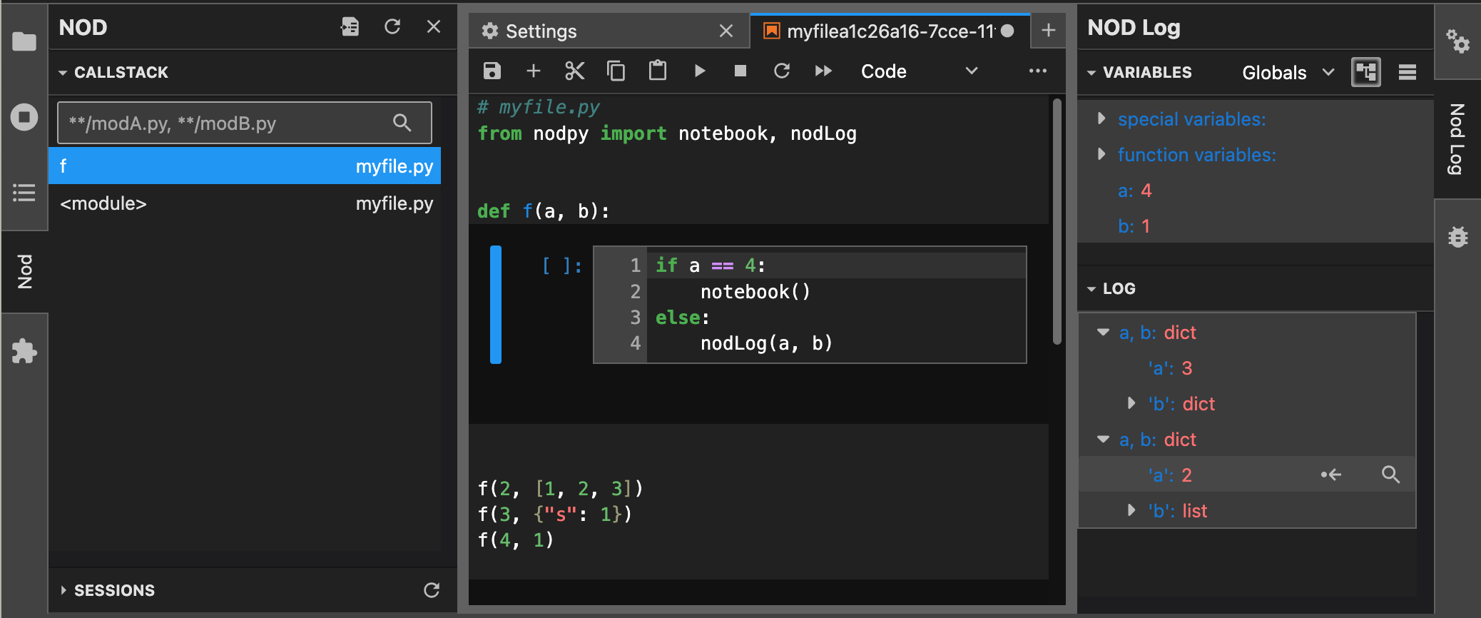The image size is (1481, 618).
Task: Click the notebook vertical scrollbar
Action: point(1057,221)
